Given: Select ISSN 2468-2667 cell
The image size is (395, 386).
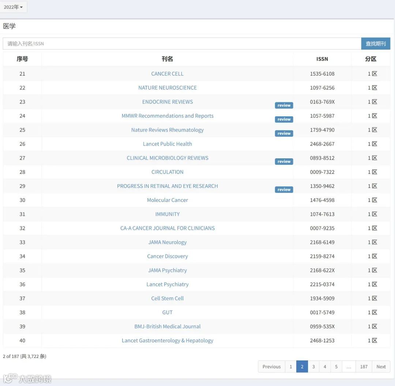Looking at the screenshot, I should [x=322, y=144].
